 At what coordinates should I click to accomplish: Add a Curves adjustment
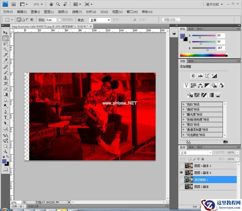[x=207, y=76]
